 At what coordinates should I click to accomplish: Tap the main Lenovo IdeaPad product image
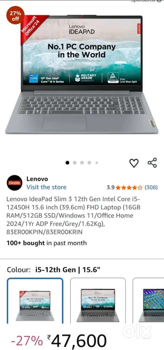click(x=82, y=75)
